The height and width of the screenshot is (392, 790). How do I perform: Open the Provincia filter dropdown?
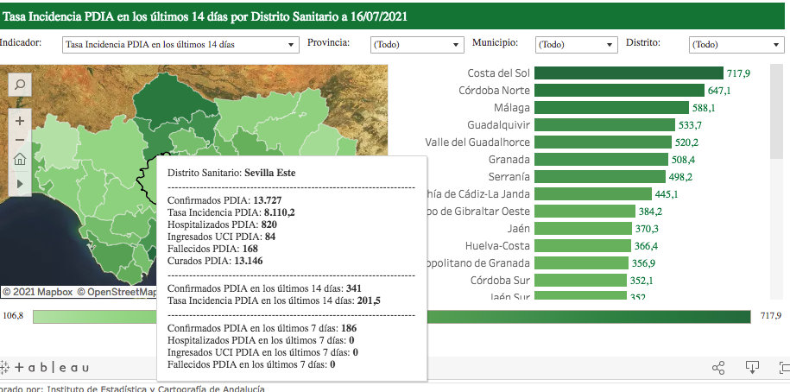click(413, 44)
